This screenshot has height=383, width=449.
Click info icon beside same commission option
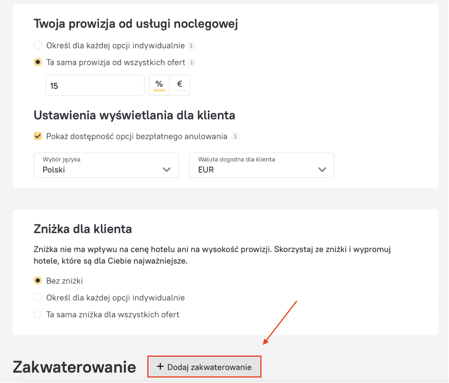pos(192,62)
